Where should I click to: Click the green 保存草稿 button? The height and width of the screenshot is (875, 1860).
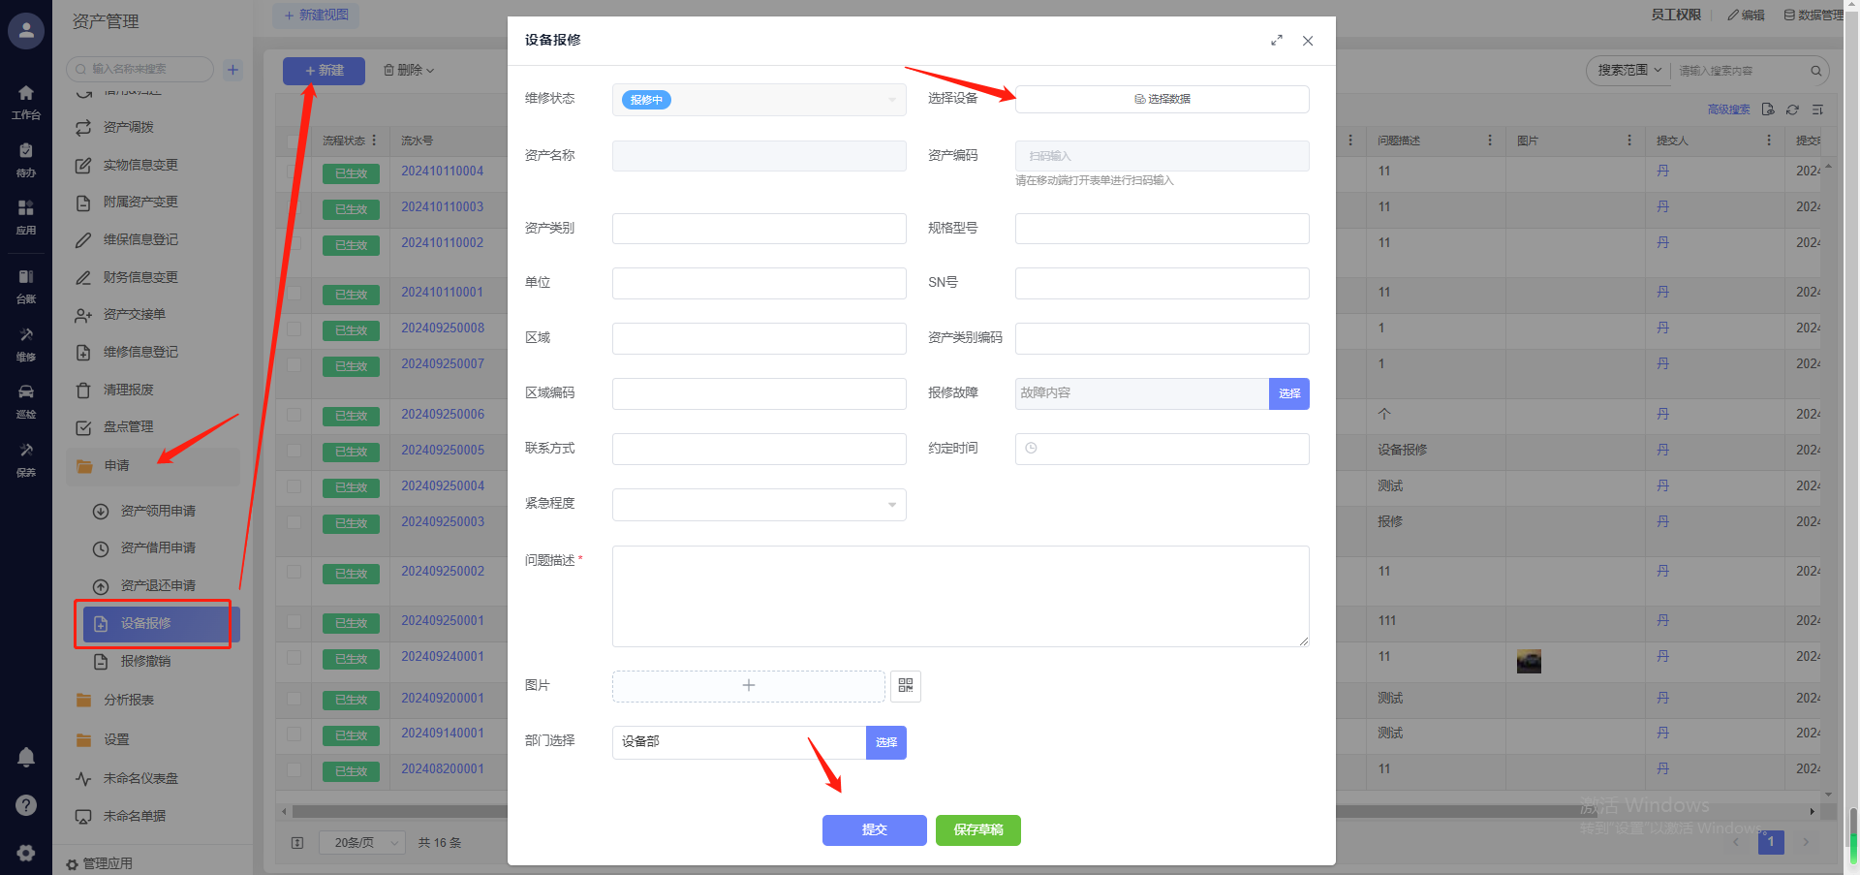coord(977,830)
